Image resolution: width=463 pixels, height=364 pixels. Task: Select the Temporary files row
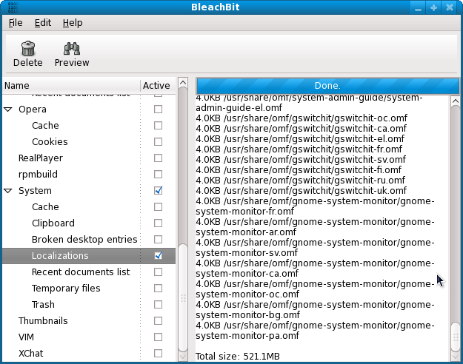89,289
